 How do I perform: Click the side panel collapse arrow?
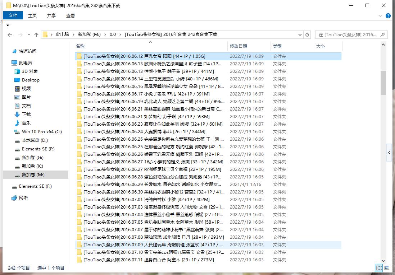(390, 153)
